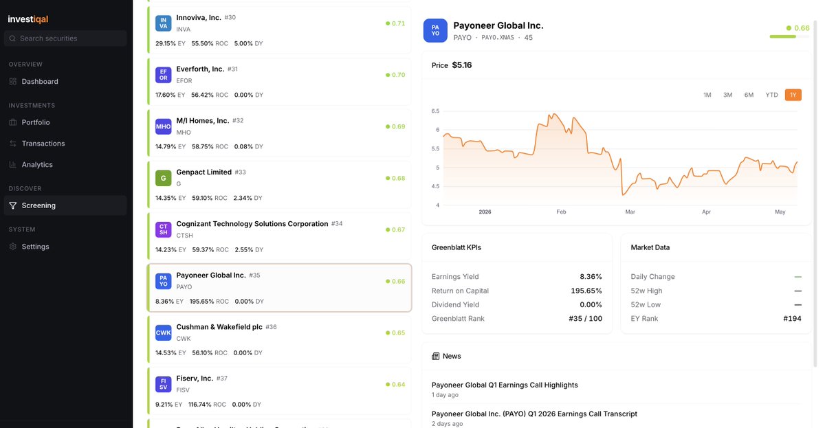Screen dimensions: 825x428
Task: Click the Settings gear icon
Action: (13, 247)
